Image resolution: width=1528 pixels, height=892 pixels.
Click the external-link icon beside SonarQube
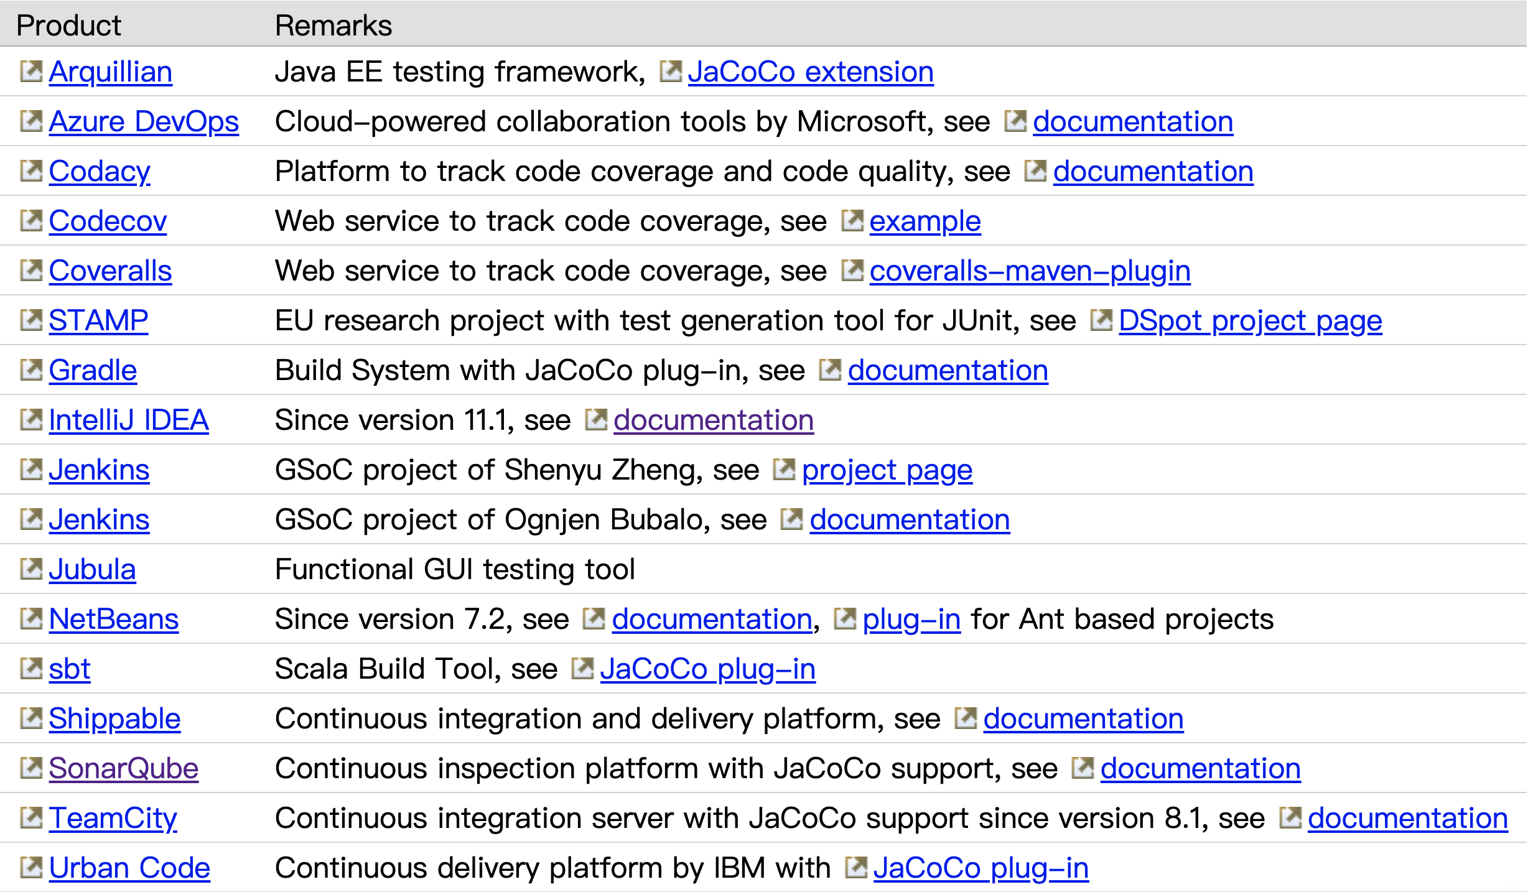pos(31,768)
